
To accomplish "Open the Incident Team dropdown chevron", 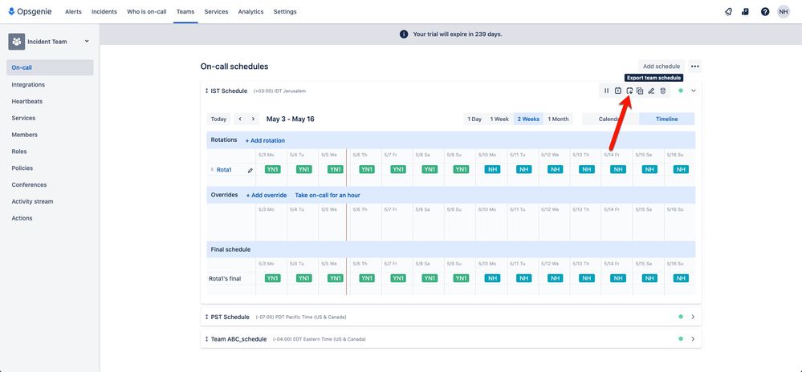I will (87, 42).
